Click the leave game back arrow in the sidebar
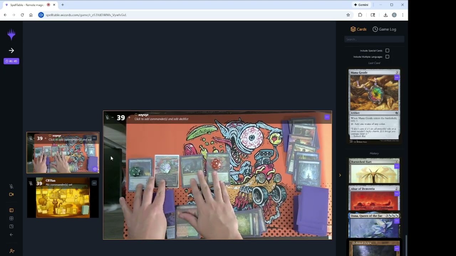 11,235
